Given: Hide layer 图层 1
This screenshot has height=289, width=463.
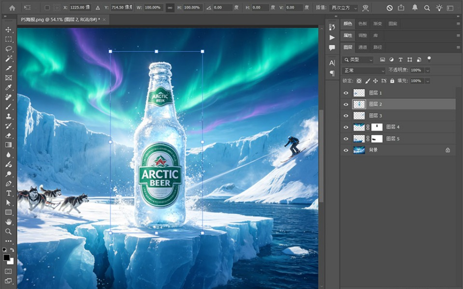Looking at the screenshot, I should pyautogui.click(x=346, y=93).
